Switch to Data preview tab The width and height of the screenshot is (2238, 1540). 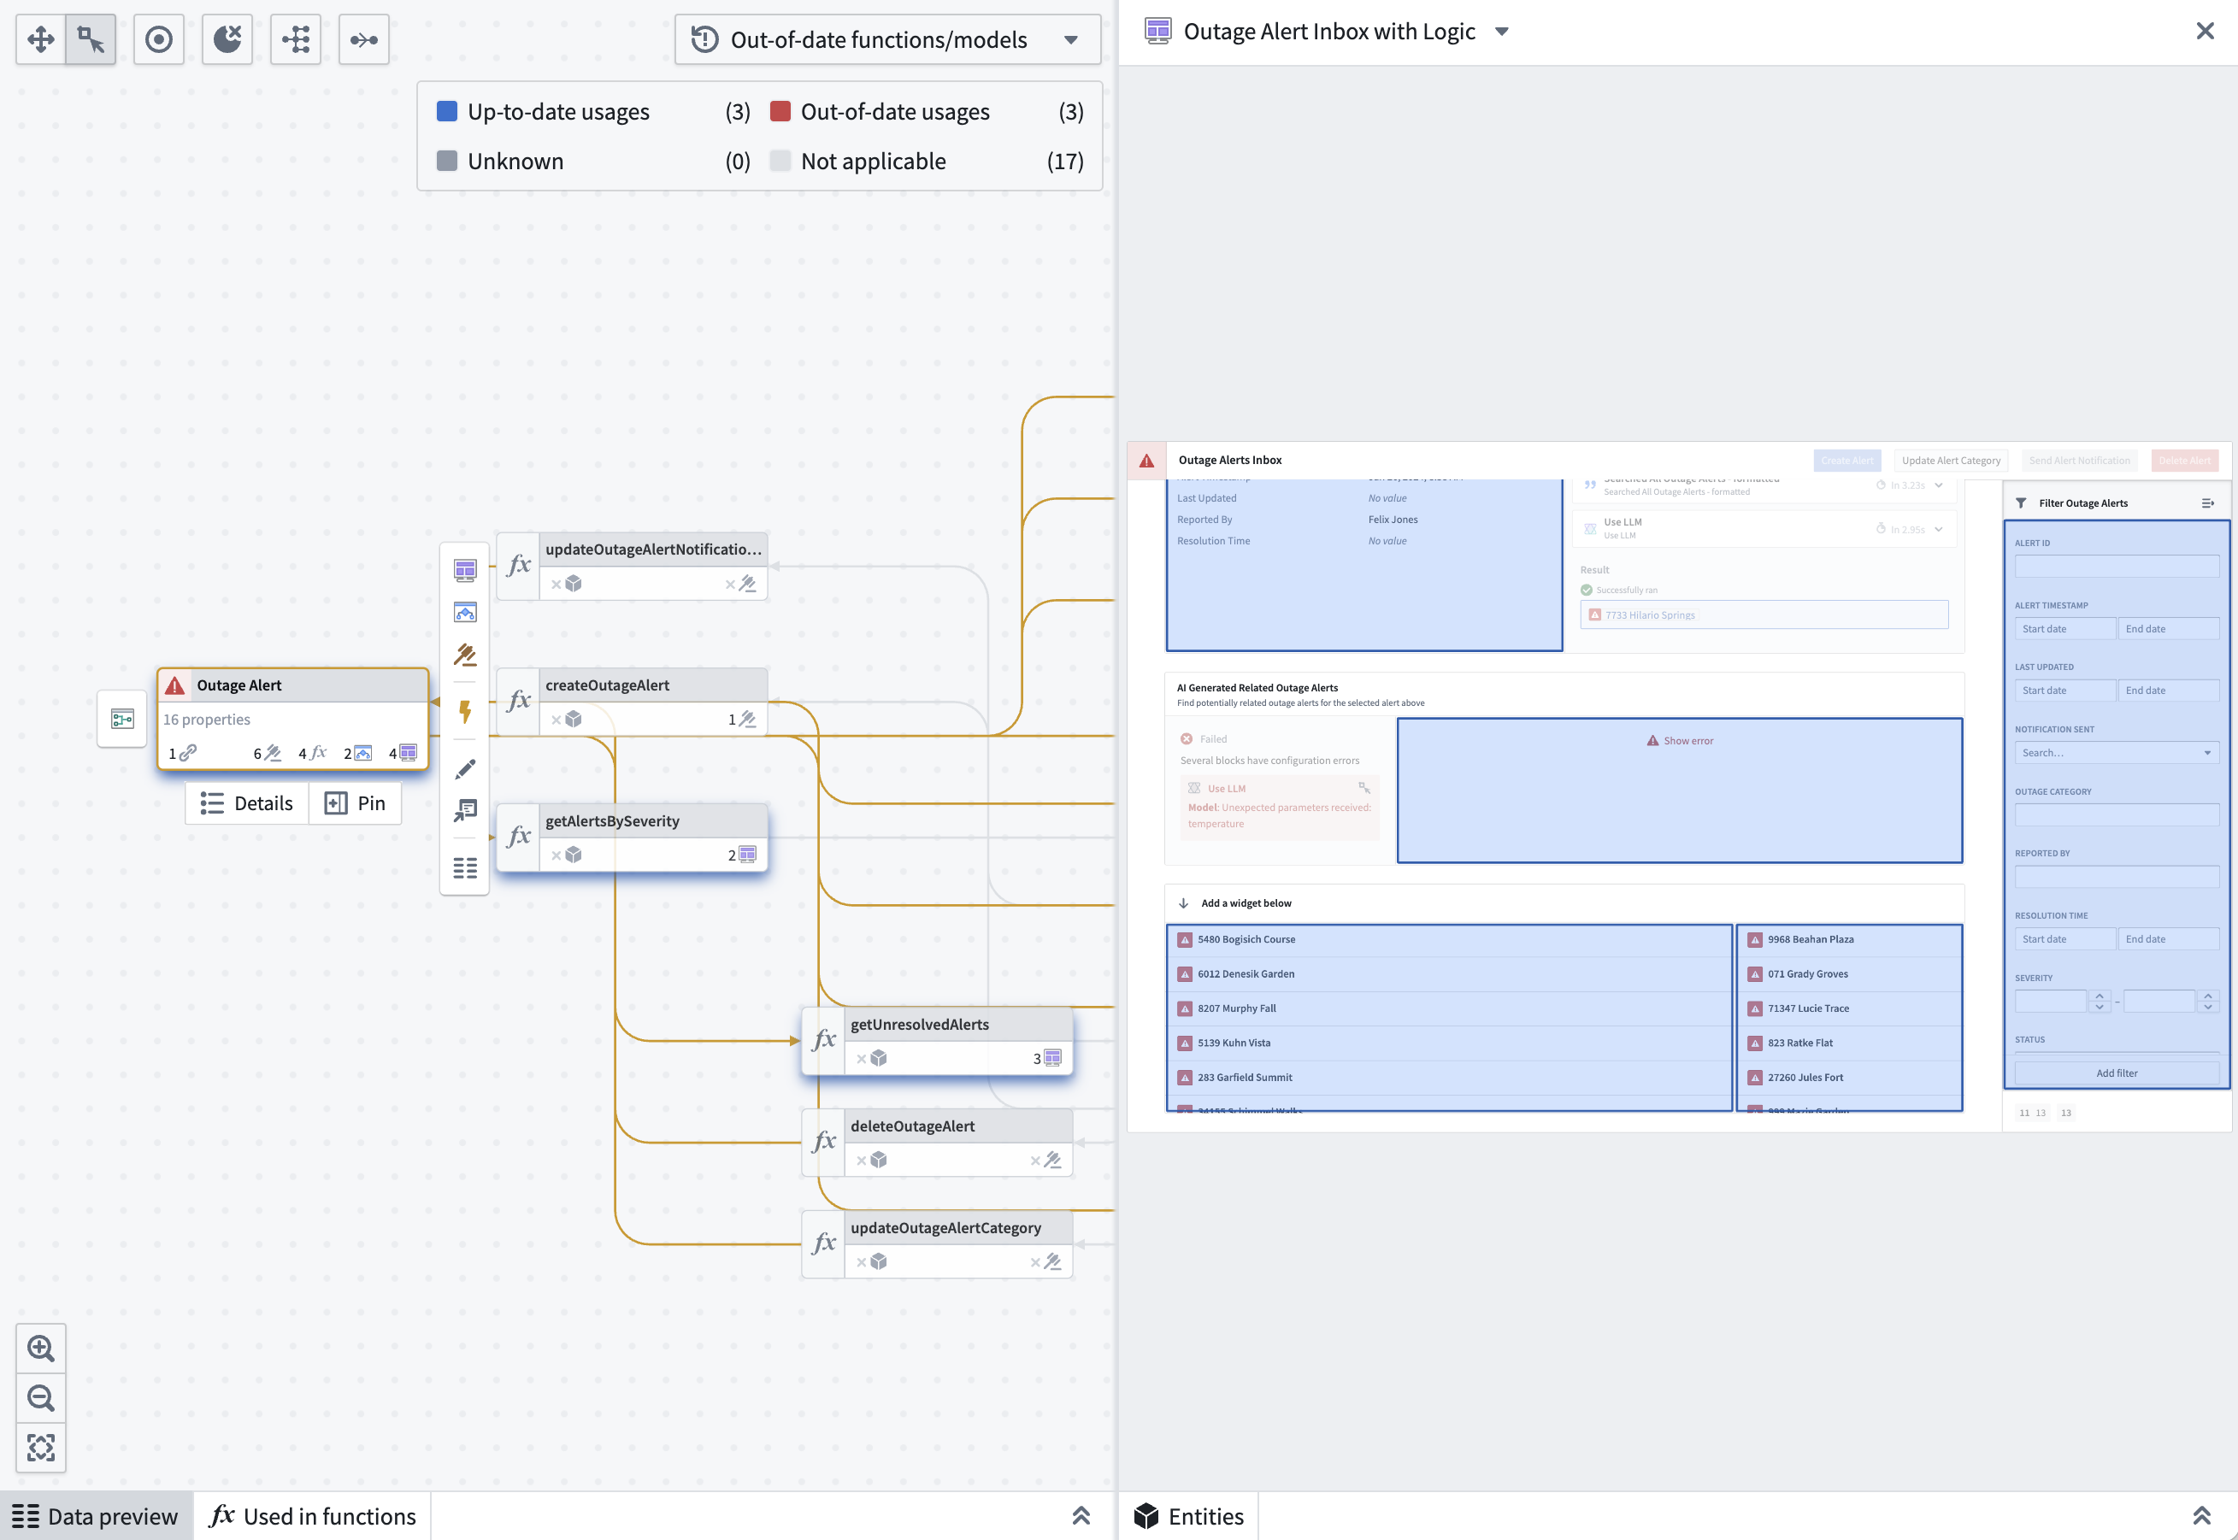[96, 1516]
